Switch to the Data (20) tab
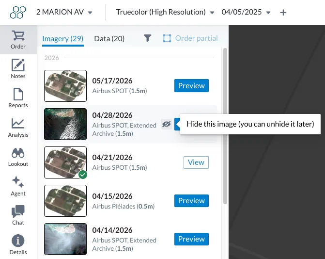The image size is (325, 259). coord(109,39)
